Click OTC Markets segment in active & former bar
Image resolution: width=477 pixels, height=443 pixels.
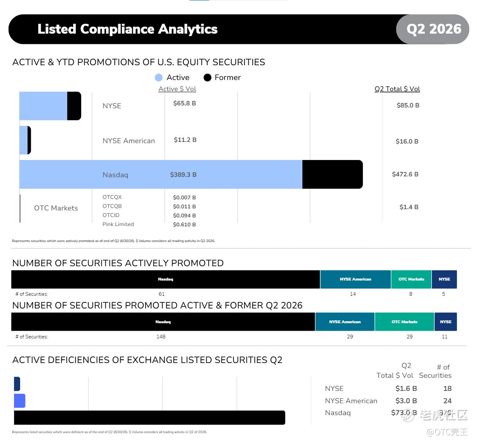(404, 322)
